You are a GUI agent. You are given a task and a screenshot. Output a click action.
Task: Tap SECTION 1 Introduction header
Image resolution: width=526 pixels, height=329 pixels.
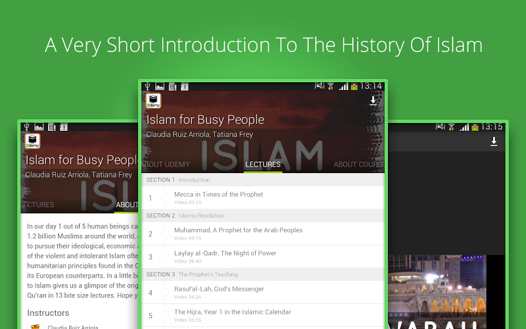coord(263,180)
